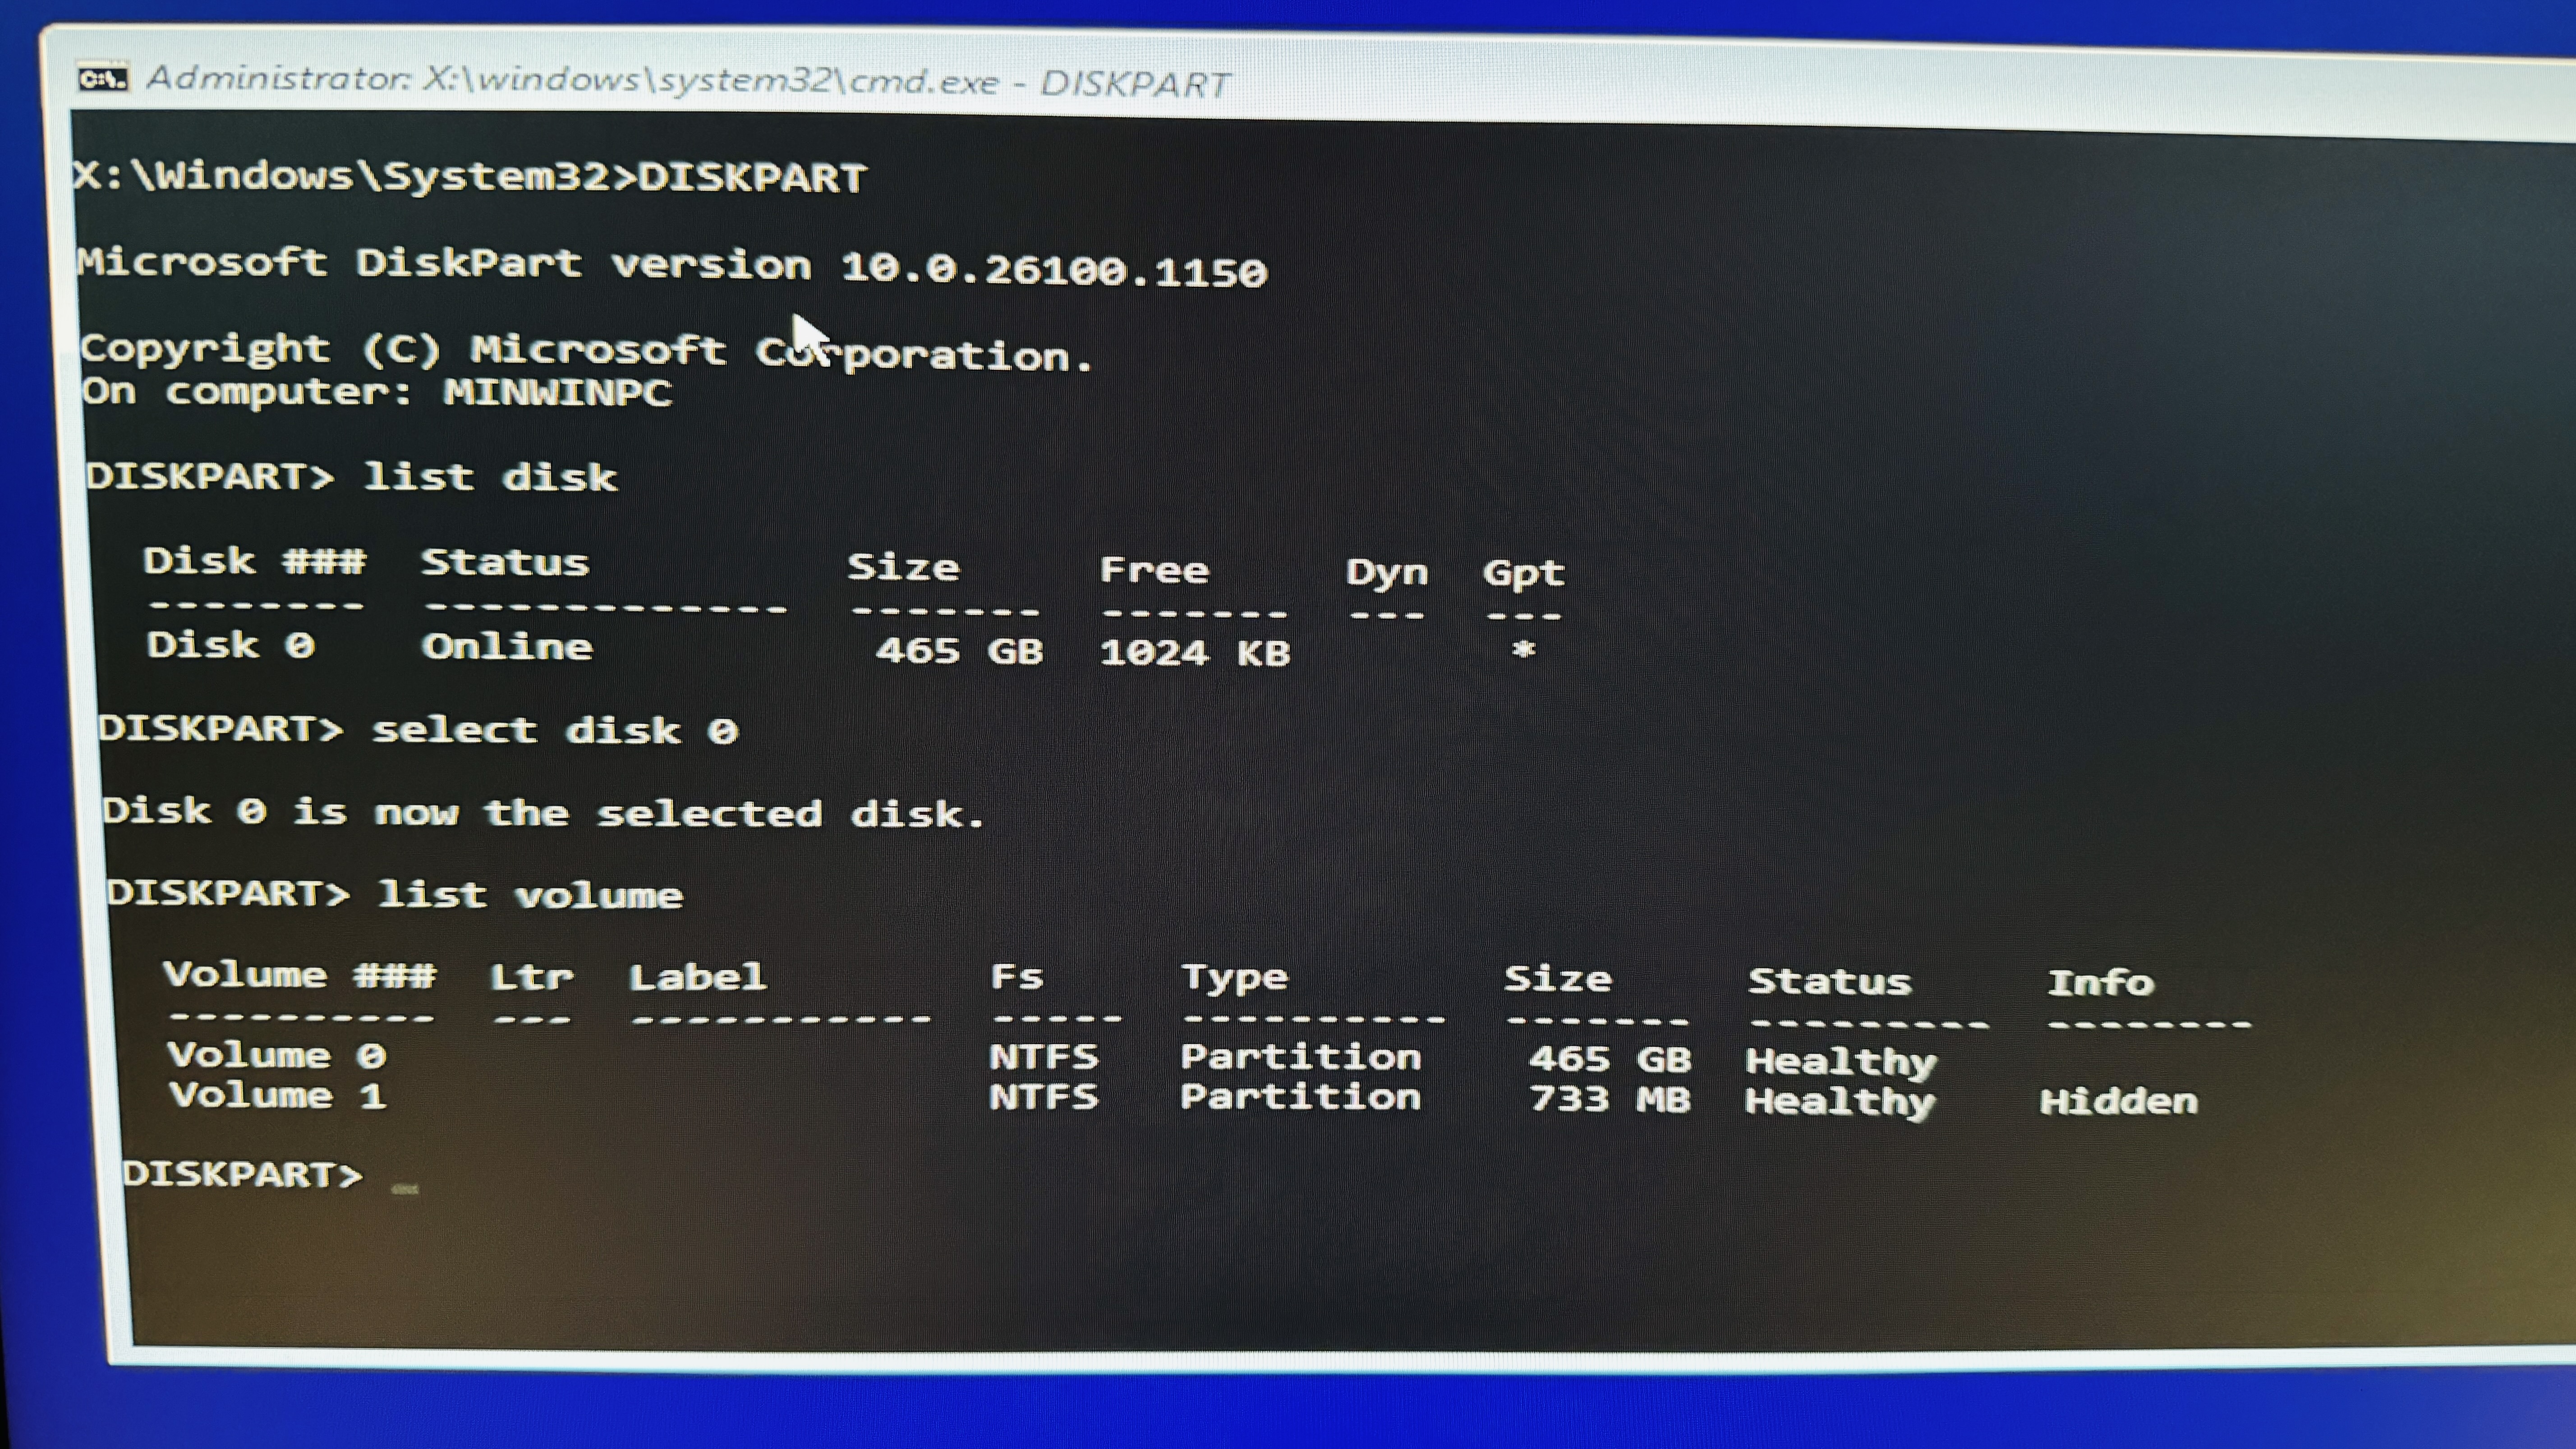This screenshot has width=2576, height=1449.
Task: Click the 'Volume 1' row label
Action: (277, 1097)
